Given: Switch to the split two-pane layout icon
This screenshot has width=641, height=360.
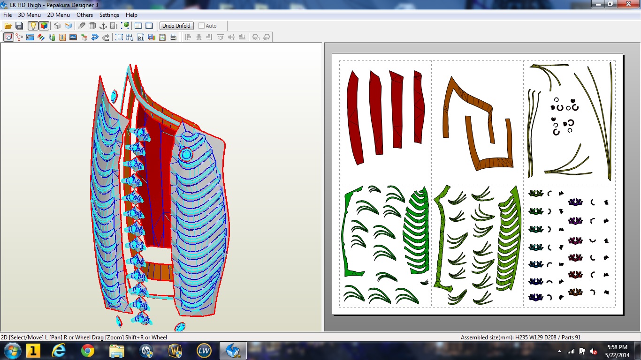Looking at the screenshot, I should (x=138, y=26).
